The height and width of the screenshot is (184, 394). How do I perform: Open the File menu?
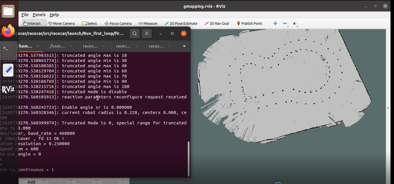[25, 15]
